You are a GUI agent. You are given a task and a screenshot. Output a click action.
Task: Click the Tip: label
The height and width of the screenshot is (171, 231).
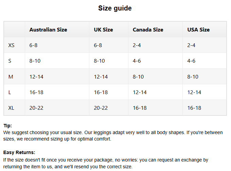(x=7, y=126)
